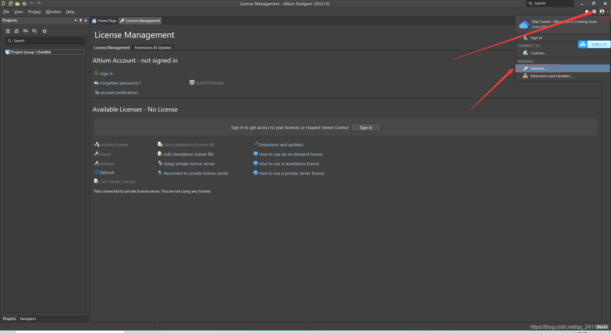The height and width of the screenshot is (333, 611).
Task: Open How to use a private server license
Action: click(x=291, y=173)
